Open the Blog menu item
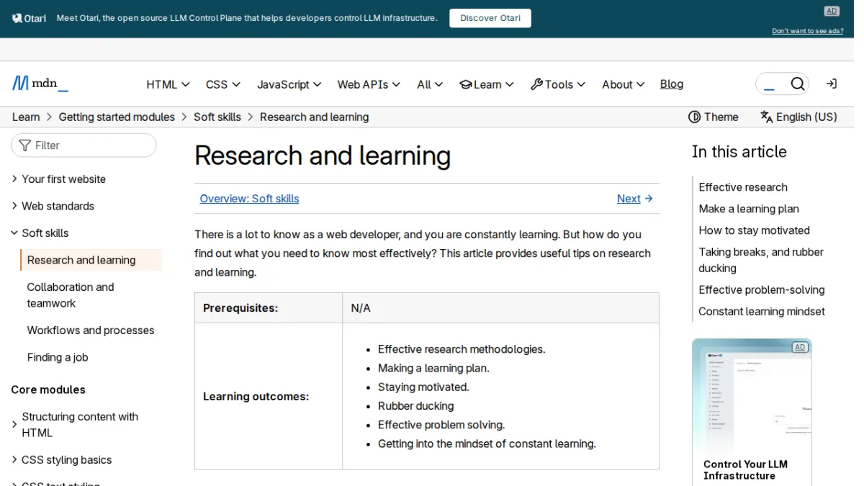This screenshot has height=486, width=864. pyautogui.click(x=672, y=84)
